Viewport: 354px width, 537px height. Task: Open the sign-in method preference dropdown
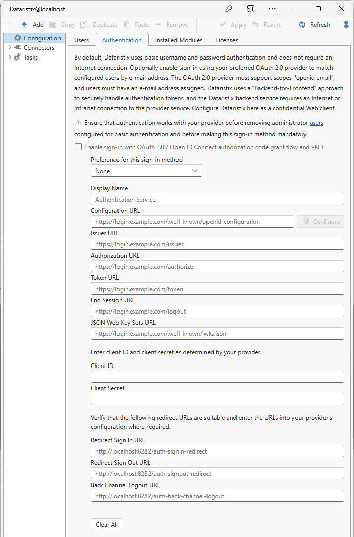tap(146, 171)
